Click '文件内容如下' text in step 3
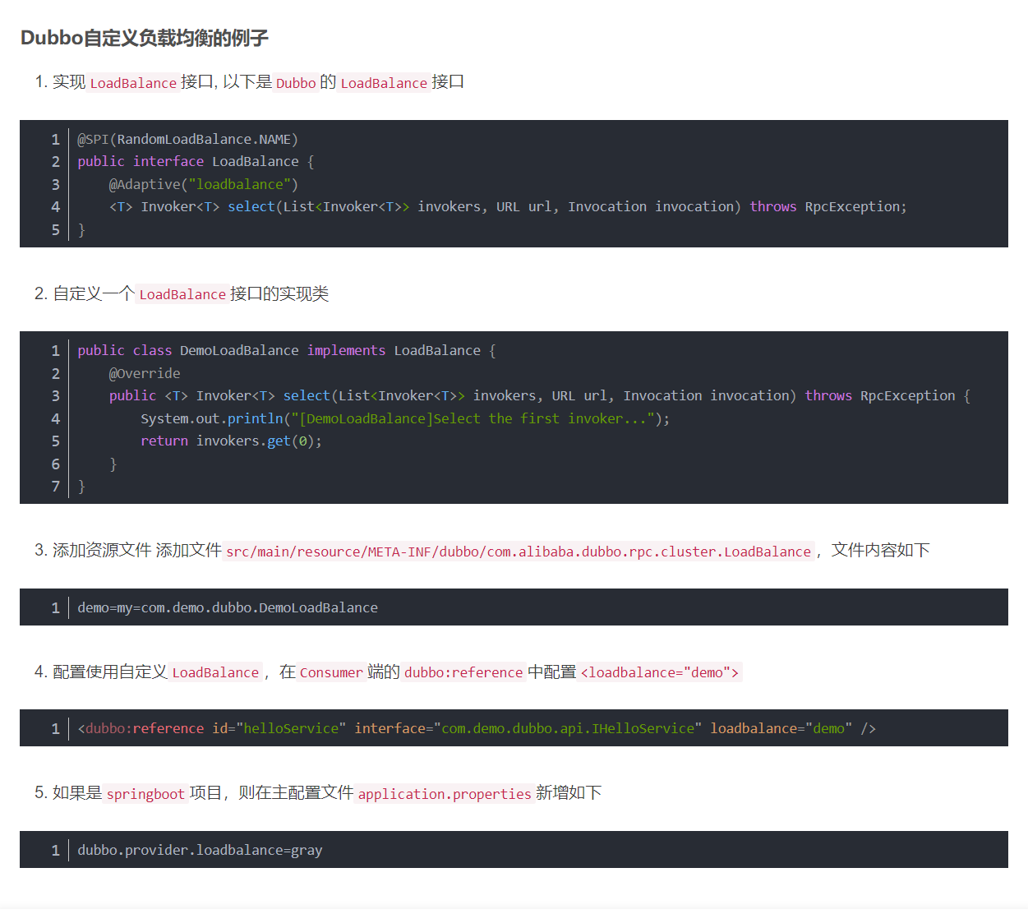Image resolution: width=1028 pixels, height=914 pixels. coord(880,551)
